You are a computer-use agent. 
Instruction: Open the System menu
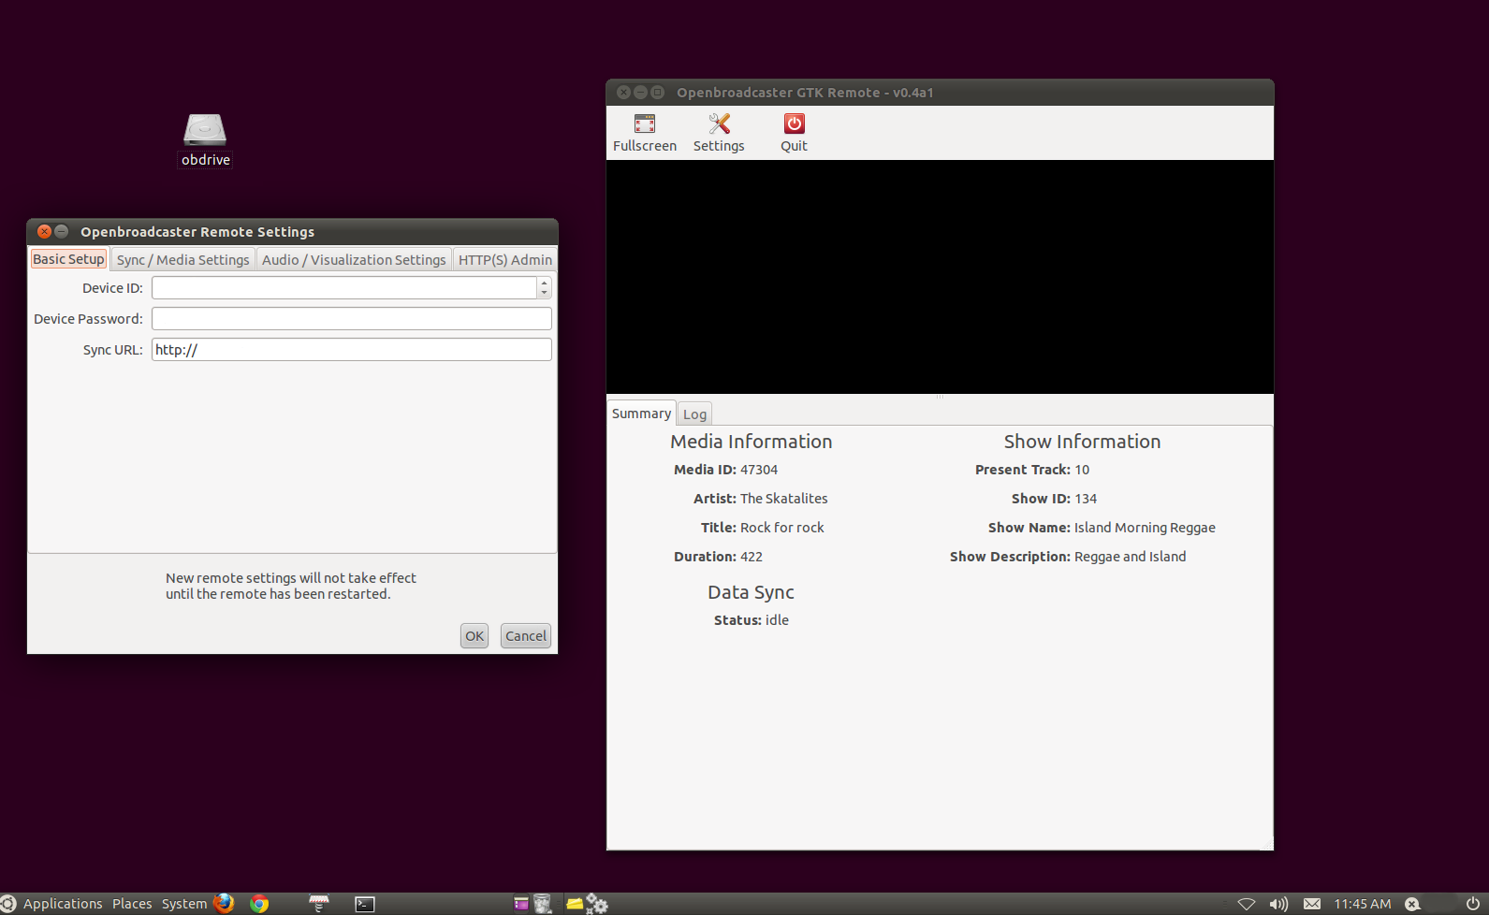pyautogui.click(x=184, y=904)
